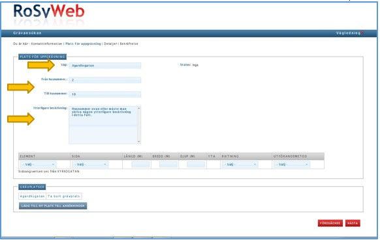
Task: Open the Element dropdown
Action: coord(39,165)
